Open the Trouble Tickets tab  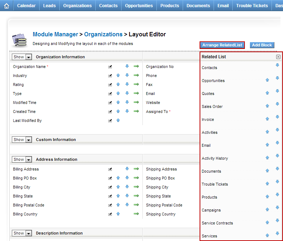pyautogui.click(x=252, y=6)
